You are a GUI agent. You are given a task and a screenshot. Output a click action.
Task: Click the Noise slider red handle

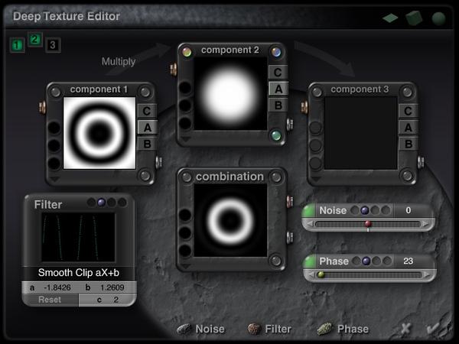[368, 224]
